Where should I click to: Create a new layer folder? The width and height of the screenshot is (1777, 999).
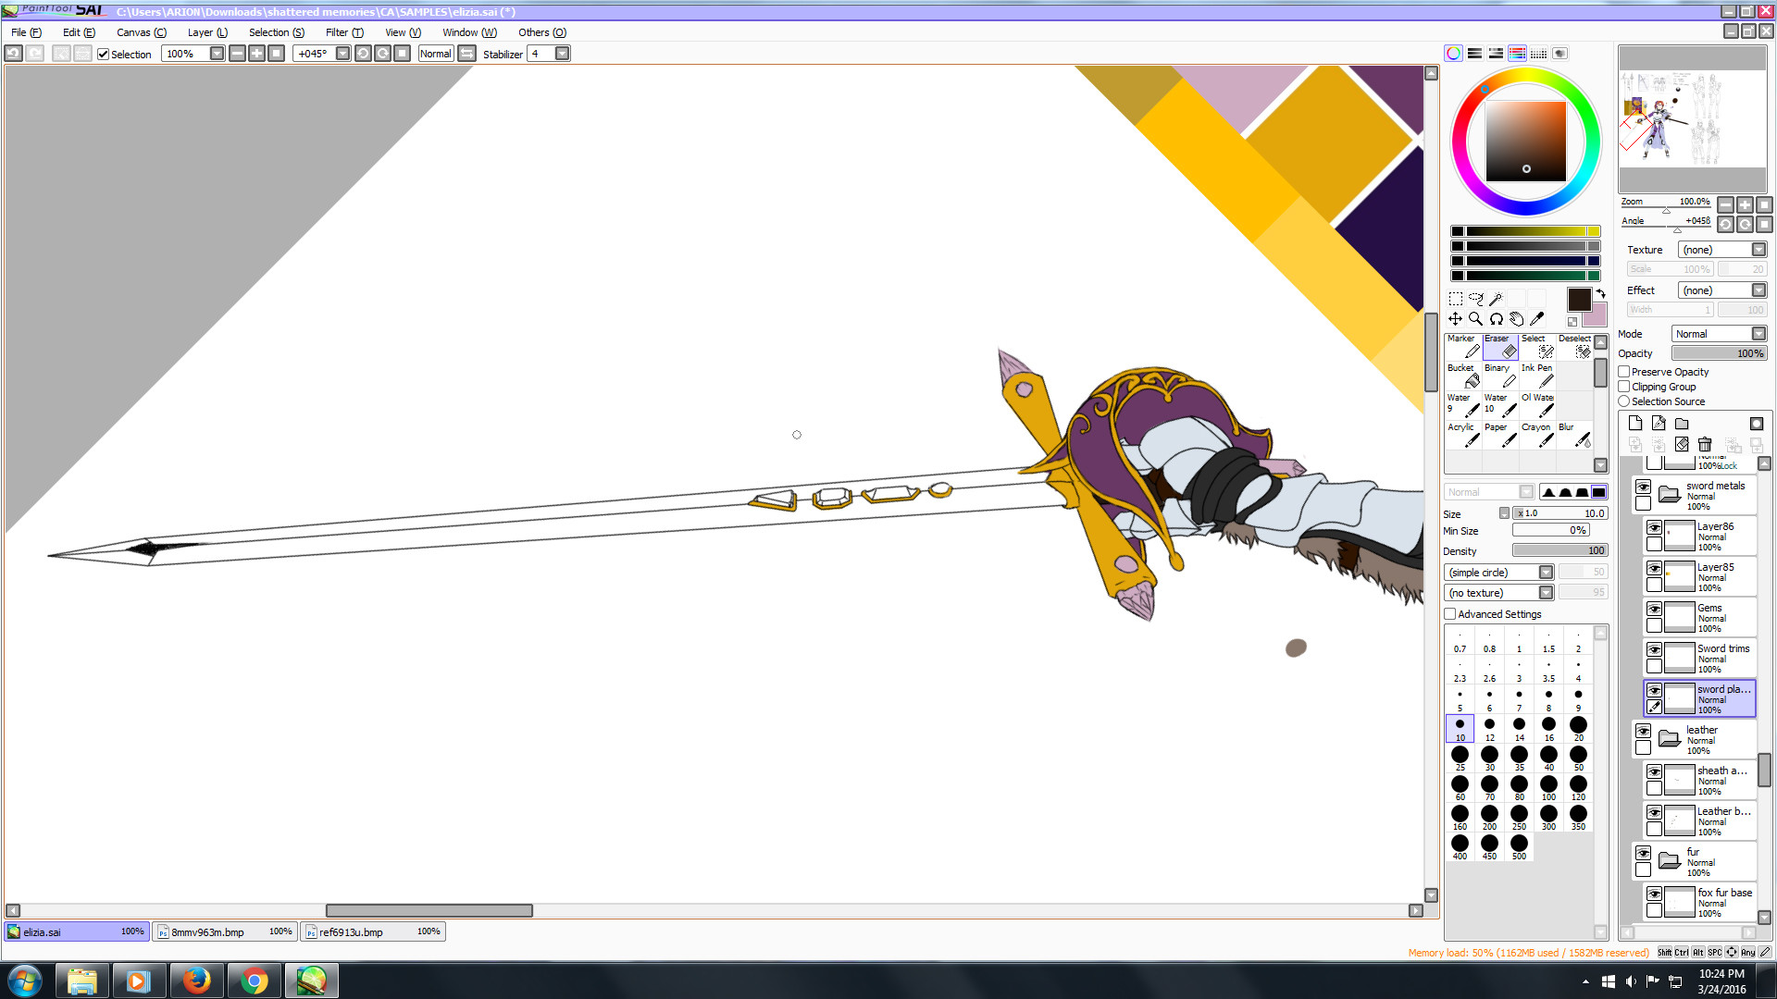click(1682, 424)
